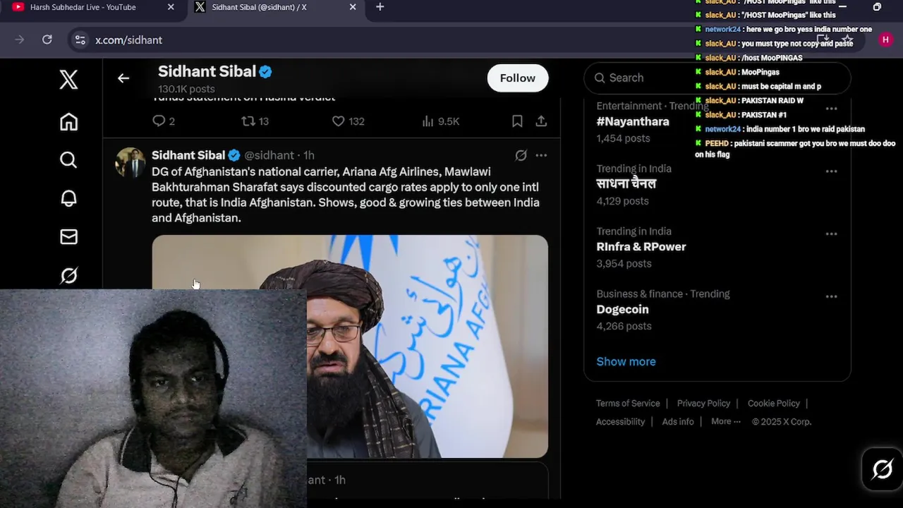903x508 pixels.
Task: Click '3,954 posts' count text
Action: 624,263
